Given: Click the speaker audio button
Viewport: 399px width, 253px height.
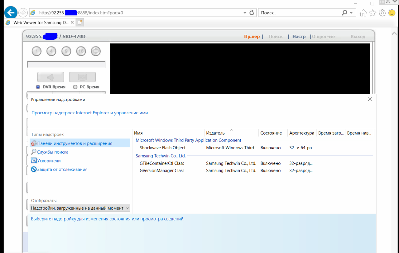Looking at the screenshot, I should coord(50,77).
